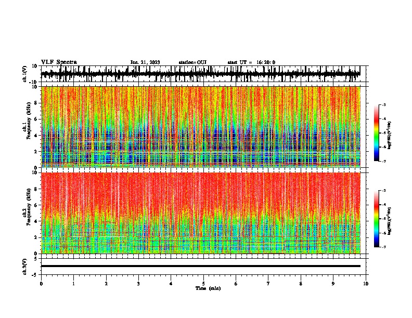The width and height of the screenshot is (412, 318).
Task: Click the "ch.3(V)" axis label
Action: click(x=25, y=267)
